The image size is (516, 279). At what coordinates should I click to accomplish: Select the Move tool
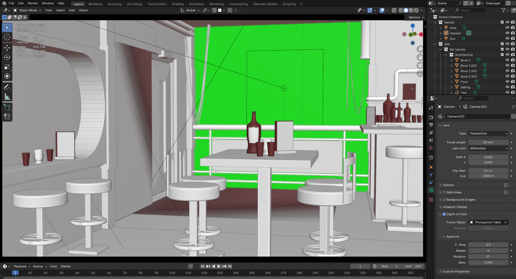(7, 48)
